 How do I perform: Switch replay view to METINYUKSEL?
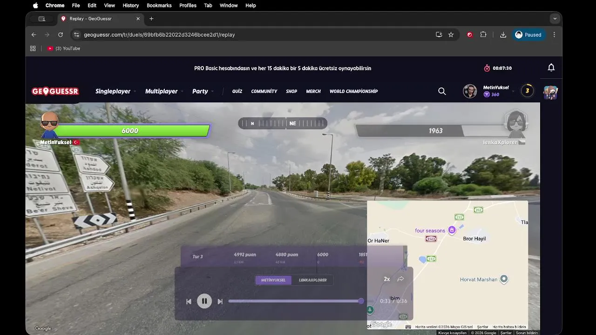(x=273, y=280)
